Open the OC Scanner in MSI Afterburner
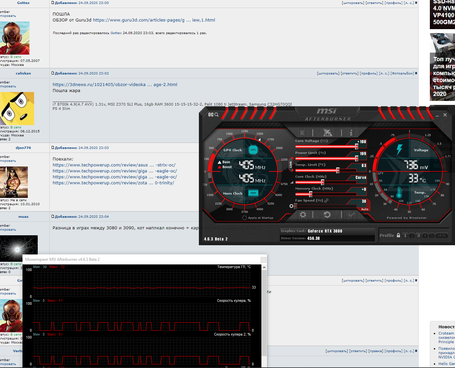455x368 pixels. [213, 115]
